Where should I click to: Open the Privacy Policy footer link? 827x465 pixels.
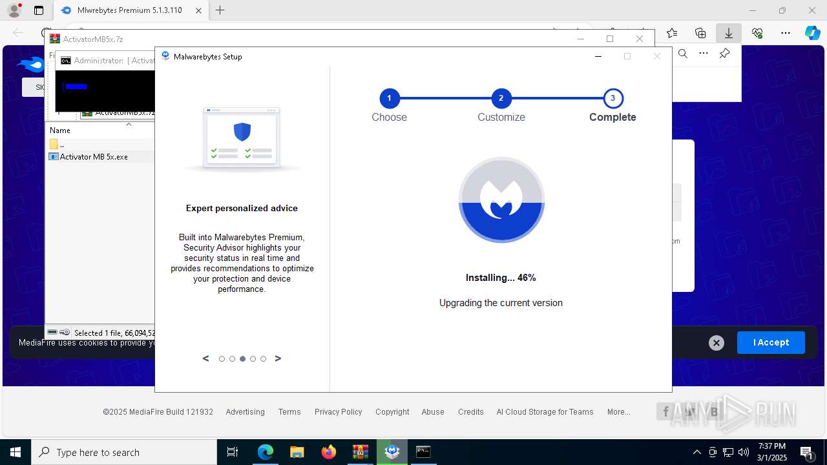(338, 412)
